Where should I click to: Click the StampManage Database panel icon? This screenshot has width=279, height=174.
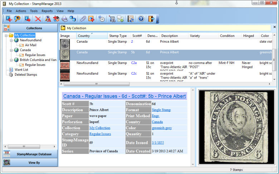(7, 154)
